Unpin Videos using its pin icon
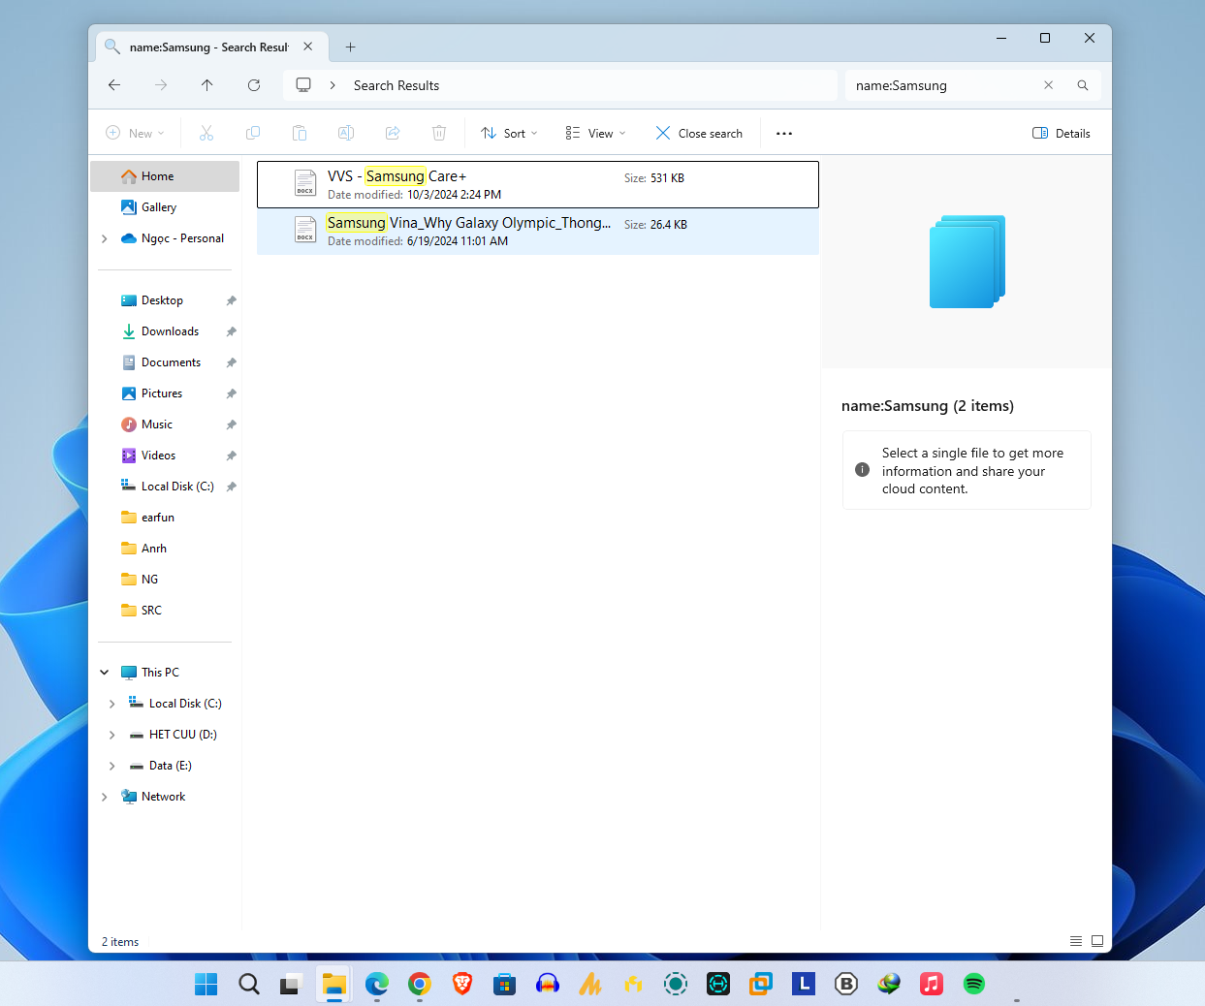This screenshot has width=1205, height=1006. pos(231,456)
